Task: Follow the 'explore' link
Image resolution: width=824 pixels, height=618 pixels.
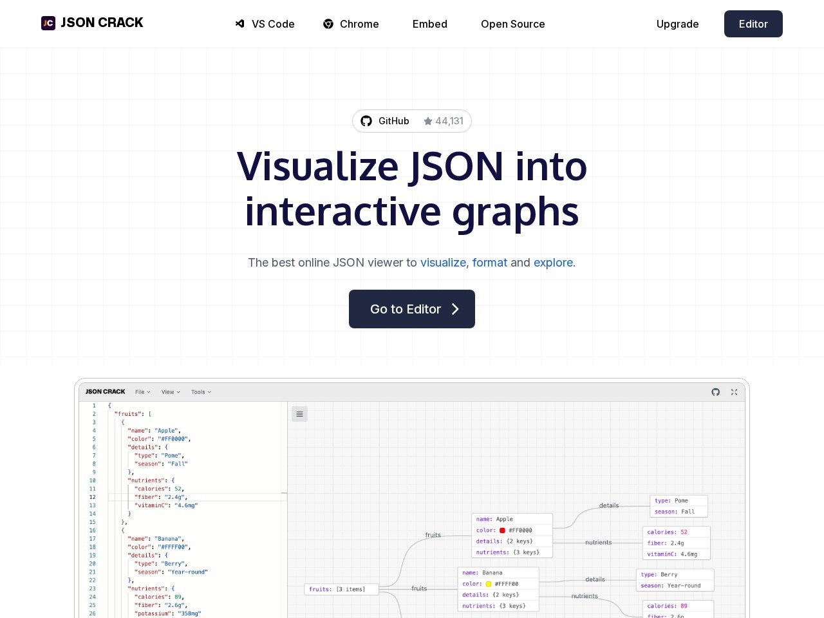Action: point(553,263)
